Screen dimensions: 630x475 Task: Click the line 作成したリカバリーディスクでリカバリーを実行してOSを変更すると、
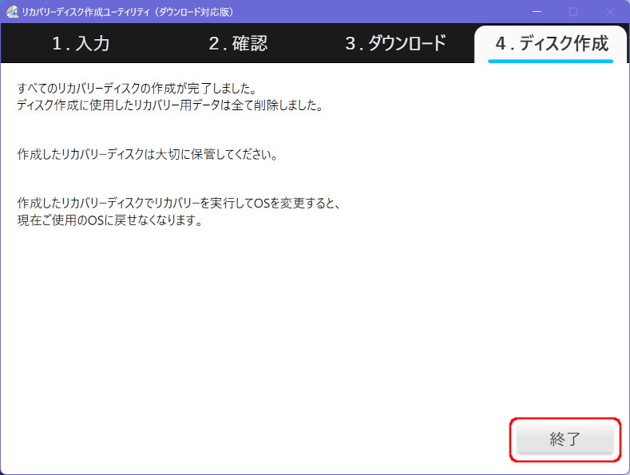tap(179, 204)
